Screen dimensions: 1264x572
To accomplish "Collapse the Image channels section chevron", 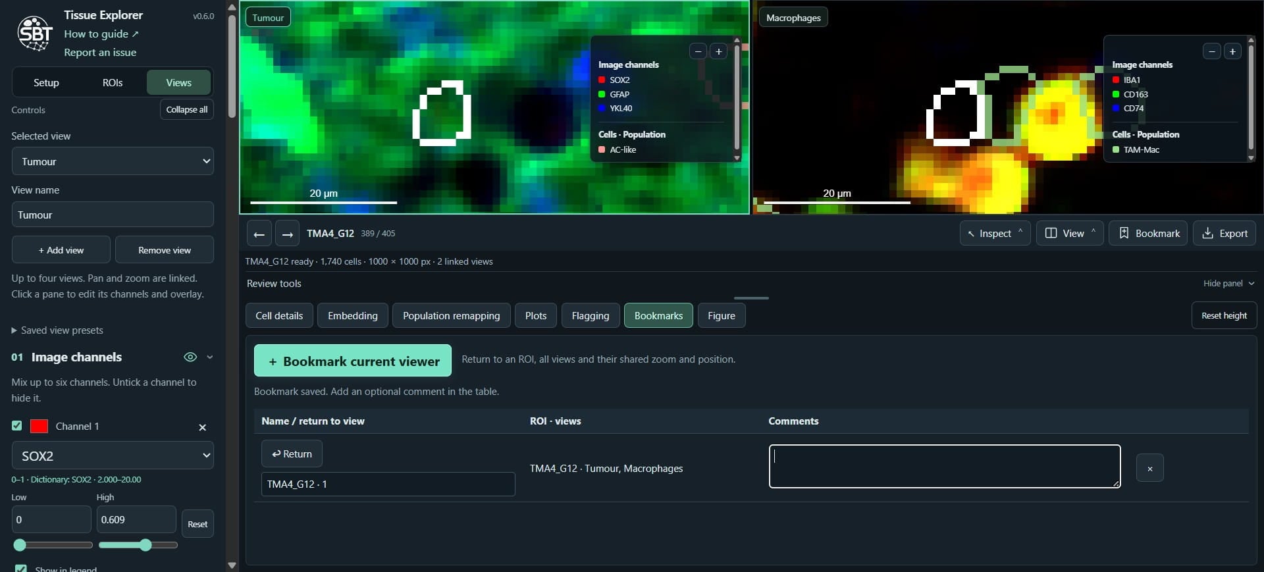I will tap(210, 357).
